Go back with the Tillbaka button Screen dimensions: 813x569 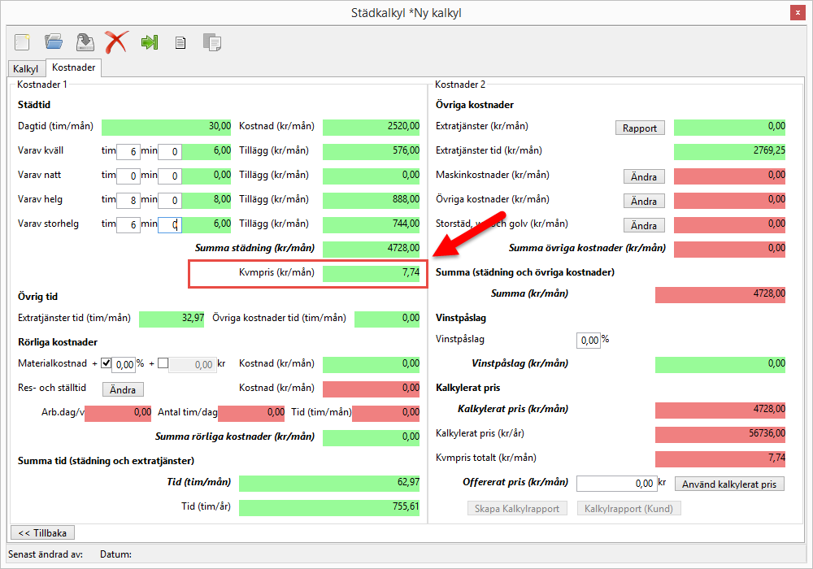pyautogui.click(x=42, y=532)
